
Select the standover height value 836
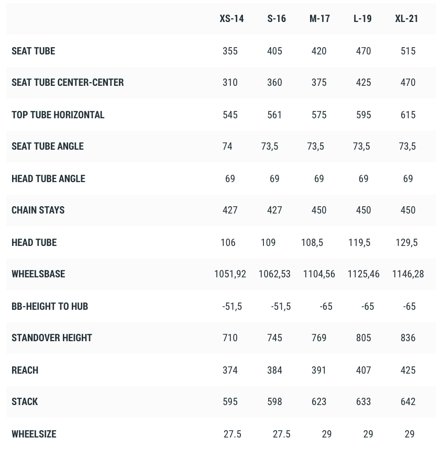coord(408,338)
